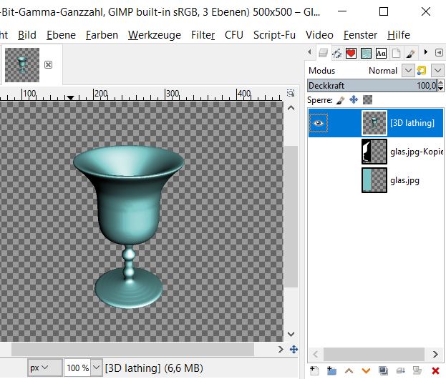Image resolution: width=446 pixels, height=379 pixels.
Task: Raise the selected layer one step
Action: point(349,370)
